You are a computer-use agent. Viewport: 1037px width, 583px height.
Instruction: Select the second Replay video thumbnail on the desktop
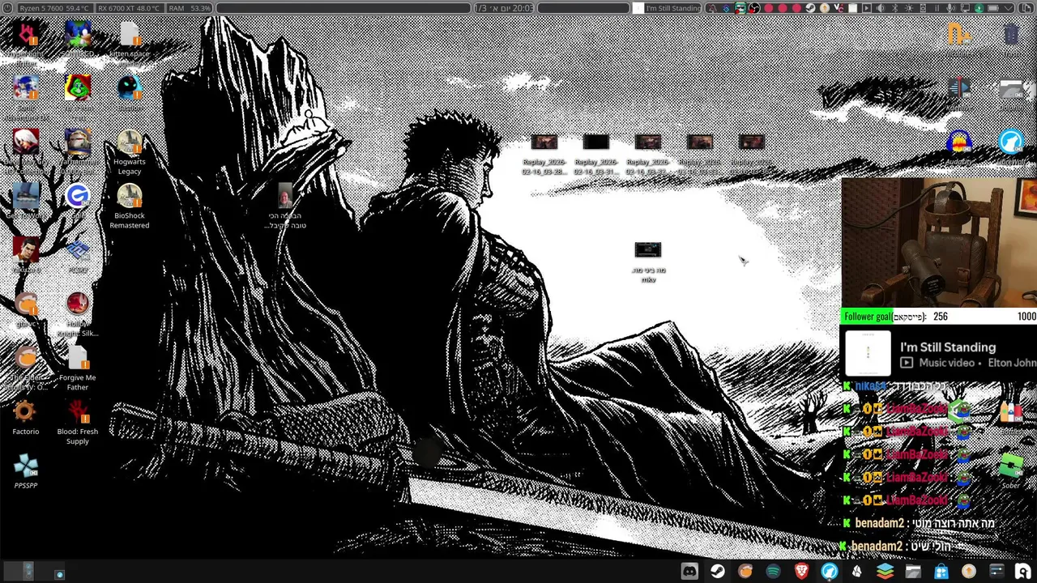pos(596,143)
